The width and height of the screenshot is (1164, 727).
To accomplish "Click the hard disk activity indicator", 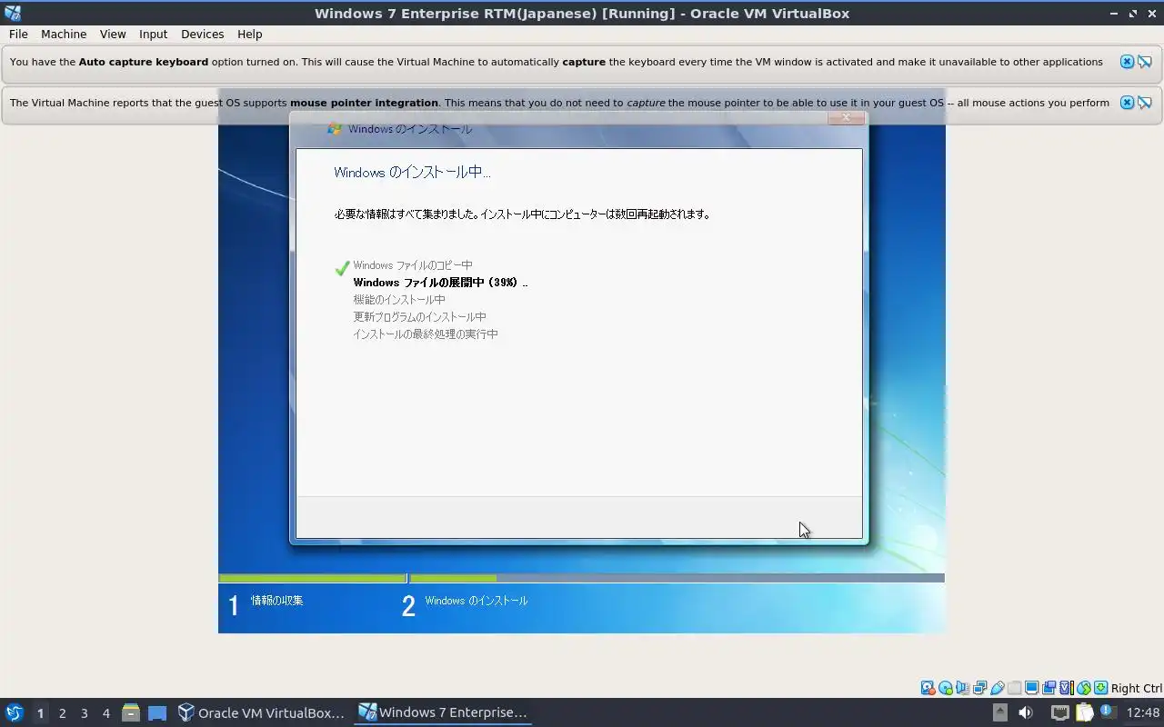I will pos(928,688).
